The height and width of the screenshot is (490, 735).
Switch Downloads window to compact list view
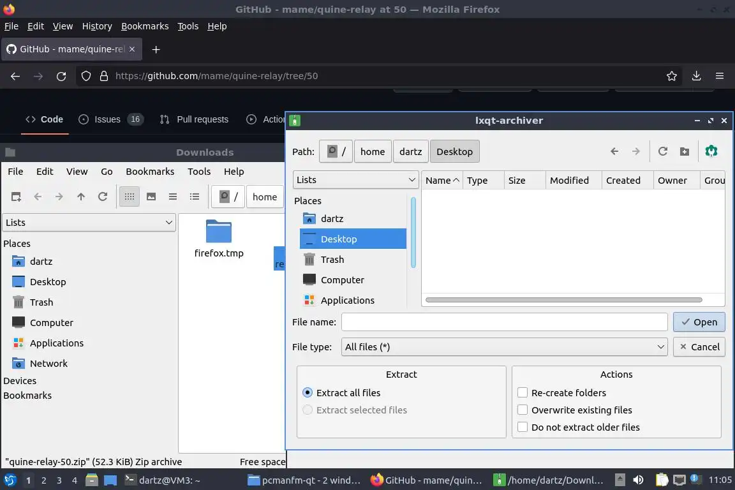173,197
